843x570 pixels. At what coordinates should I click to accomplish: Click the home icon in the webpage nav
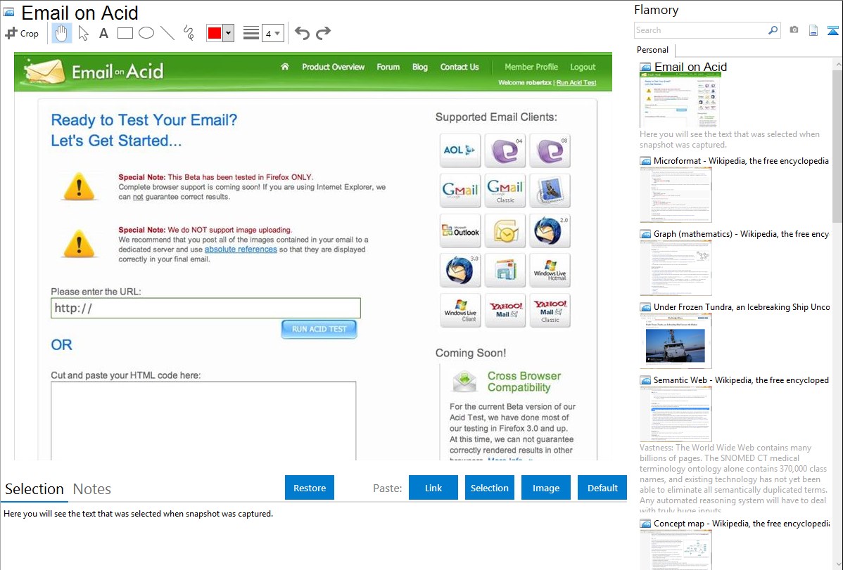[285, 67]
